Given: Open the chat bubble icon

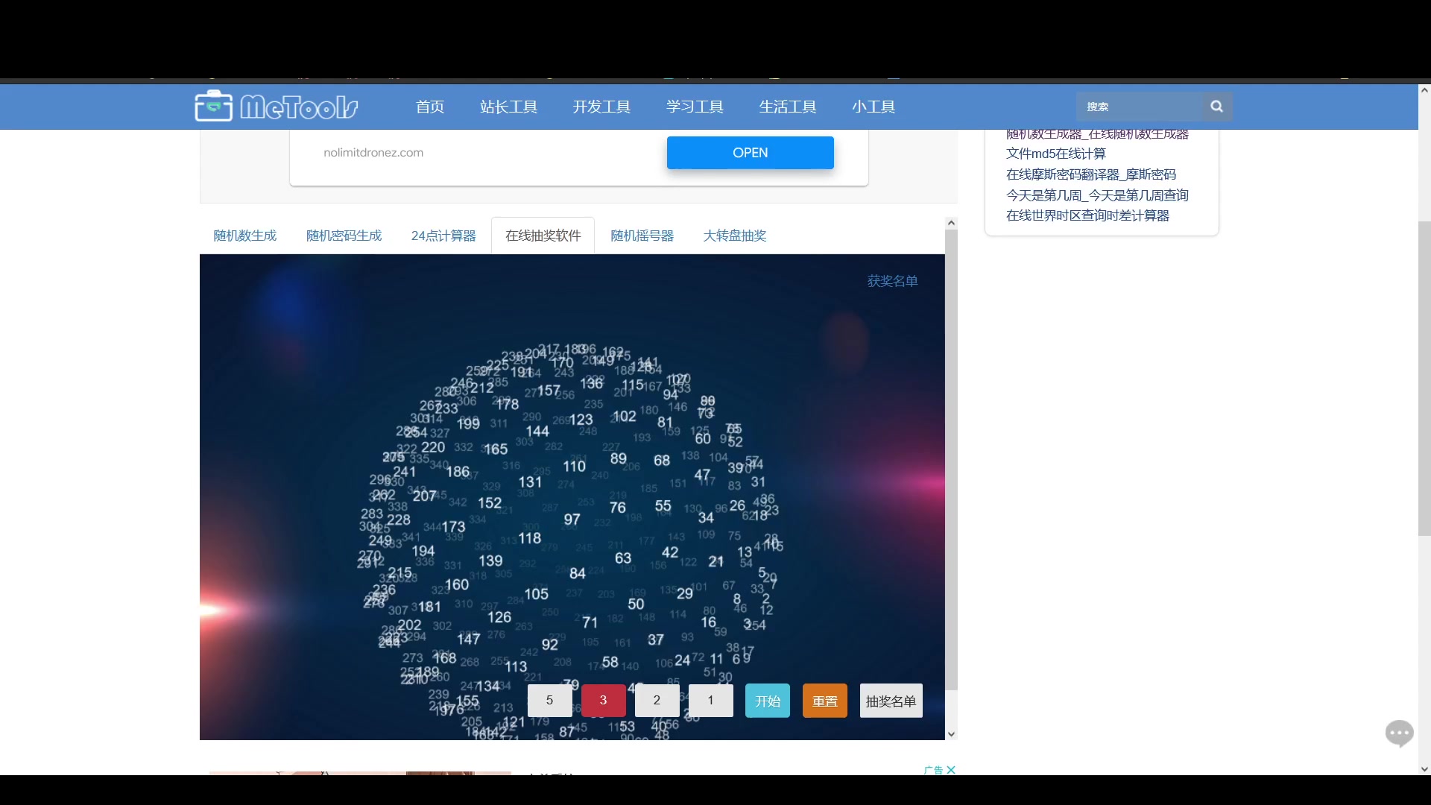Looking at the screenshot, I should 1399,733.
